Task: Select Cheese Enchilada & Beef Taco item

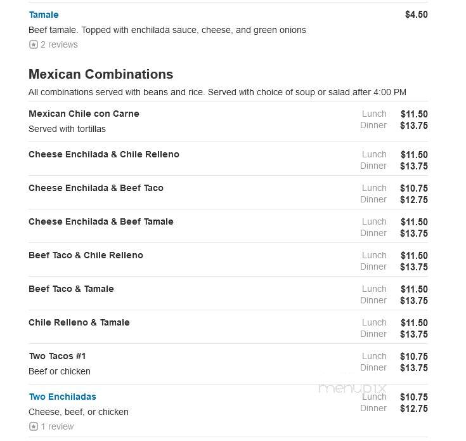Action: pyautogui.click(x=96, y=188)
